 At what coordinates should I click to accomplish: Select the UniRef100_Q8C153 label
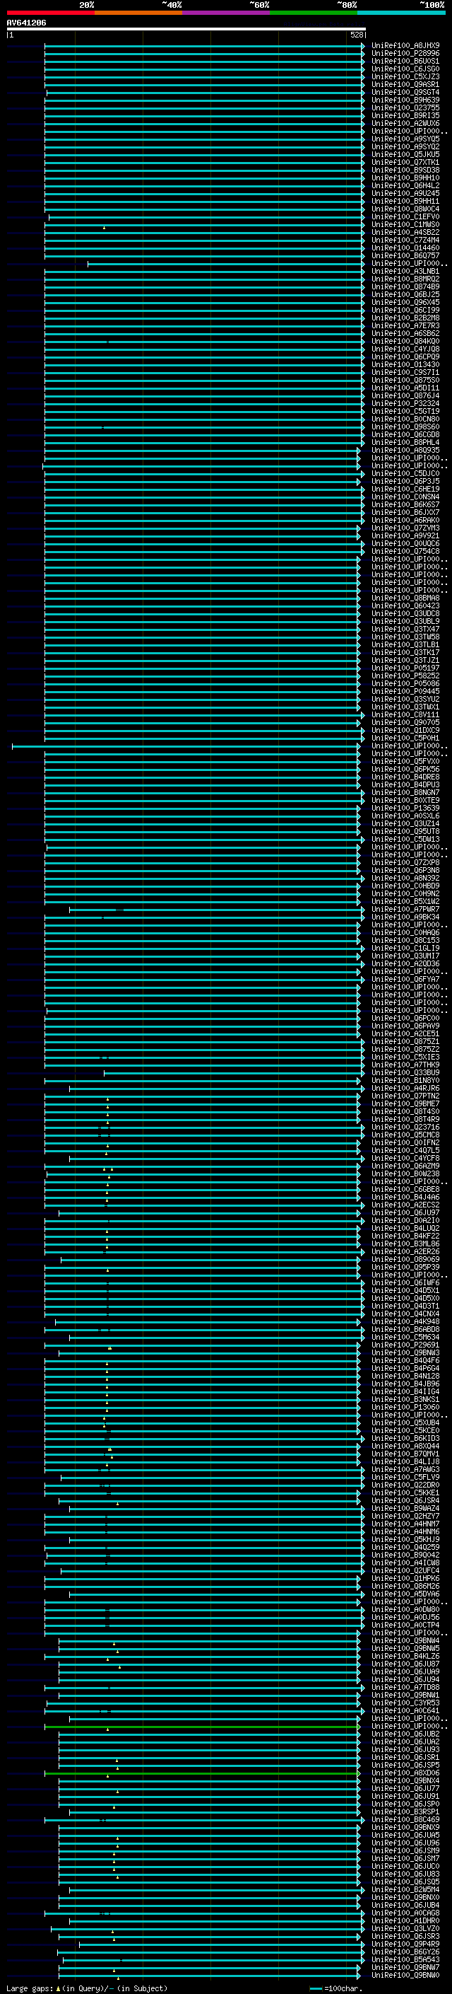pyautogui.click(x=405, y=941)
